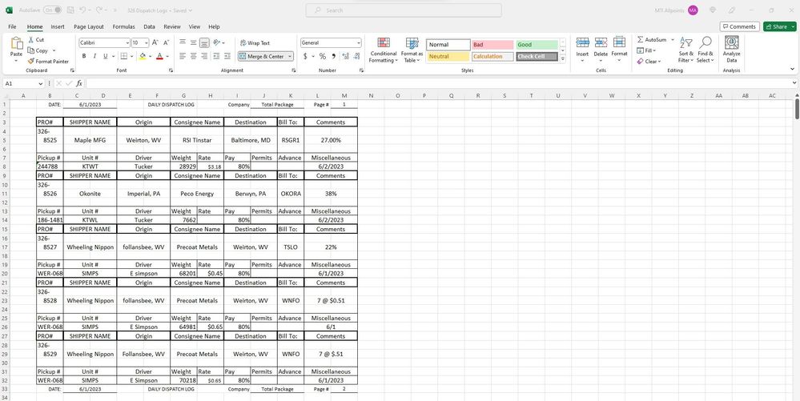Open the Format as Table gallery
Screen dimensions: 800x401
(412, 50)
